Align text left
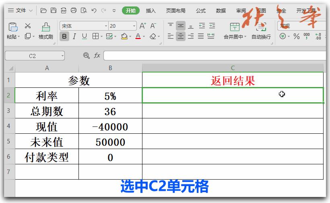This screenshot has width=330, height=203. tap(171, 36)
